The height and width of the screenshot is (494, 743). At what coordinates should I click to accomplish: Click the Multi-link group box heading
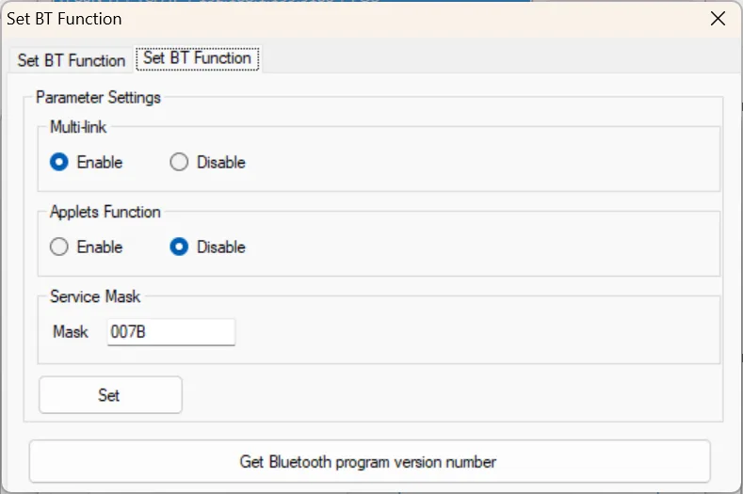[78, 128]
